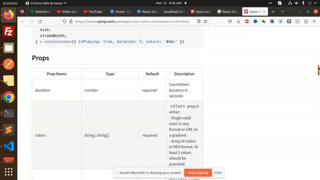Viewport: 320px width, 180px height.
Task: Click the Prop Name column header
Action: 56,74
